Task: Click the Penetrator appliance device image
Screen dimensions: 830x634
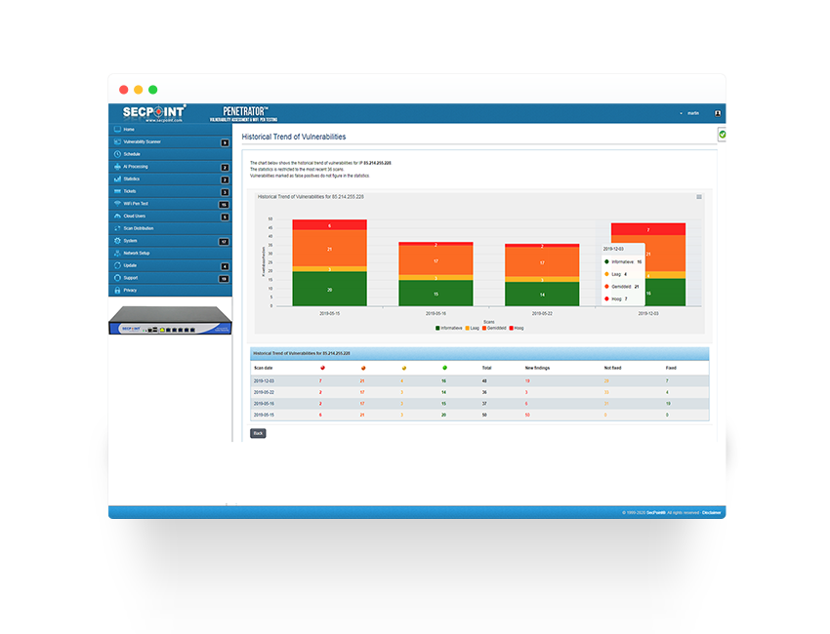Action: (170, 321)
